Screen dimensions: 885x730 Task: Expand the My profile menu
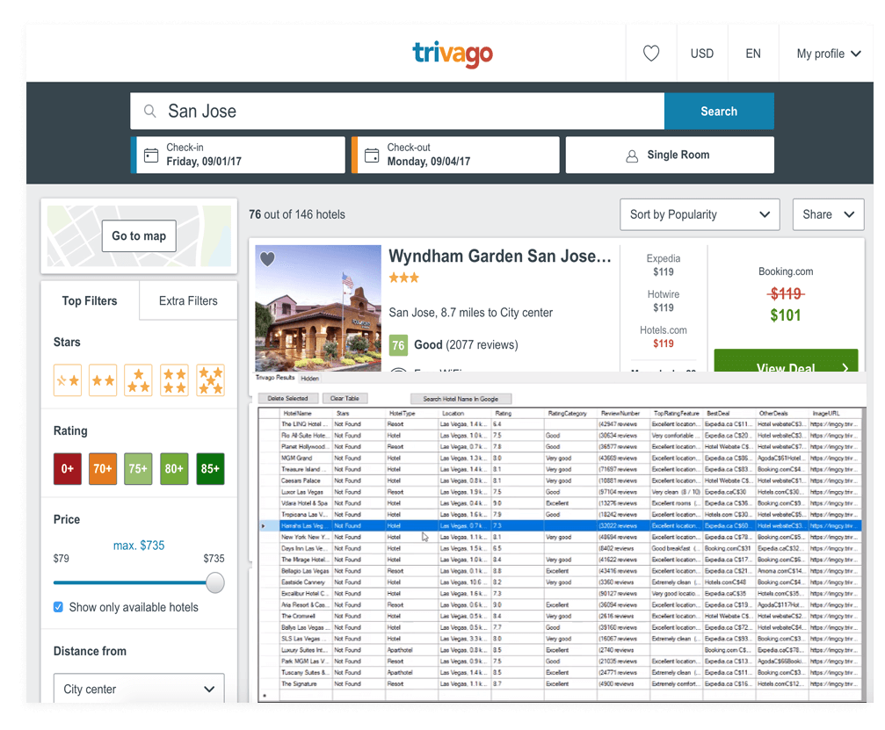click(829, 54)
